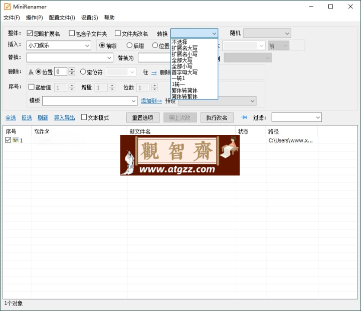Screen dimensions: 361x311
Task: Click the 添加到 link
Action: tap(151, 101)
